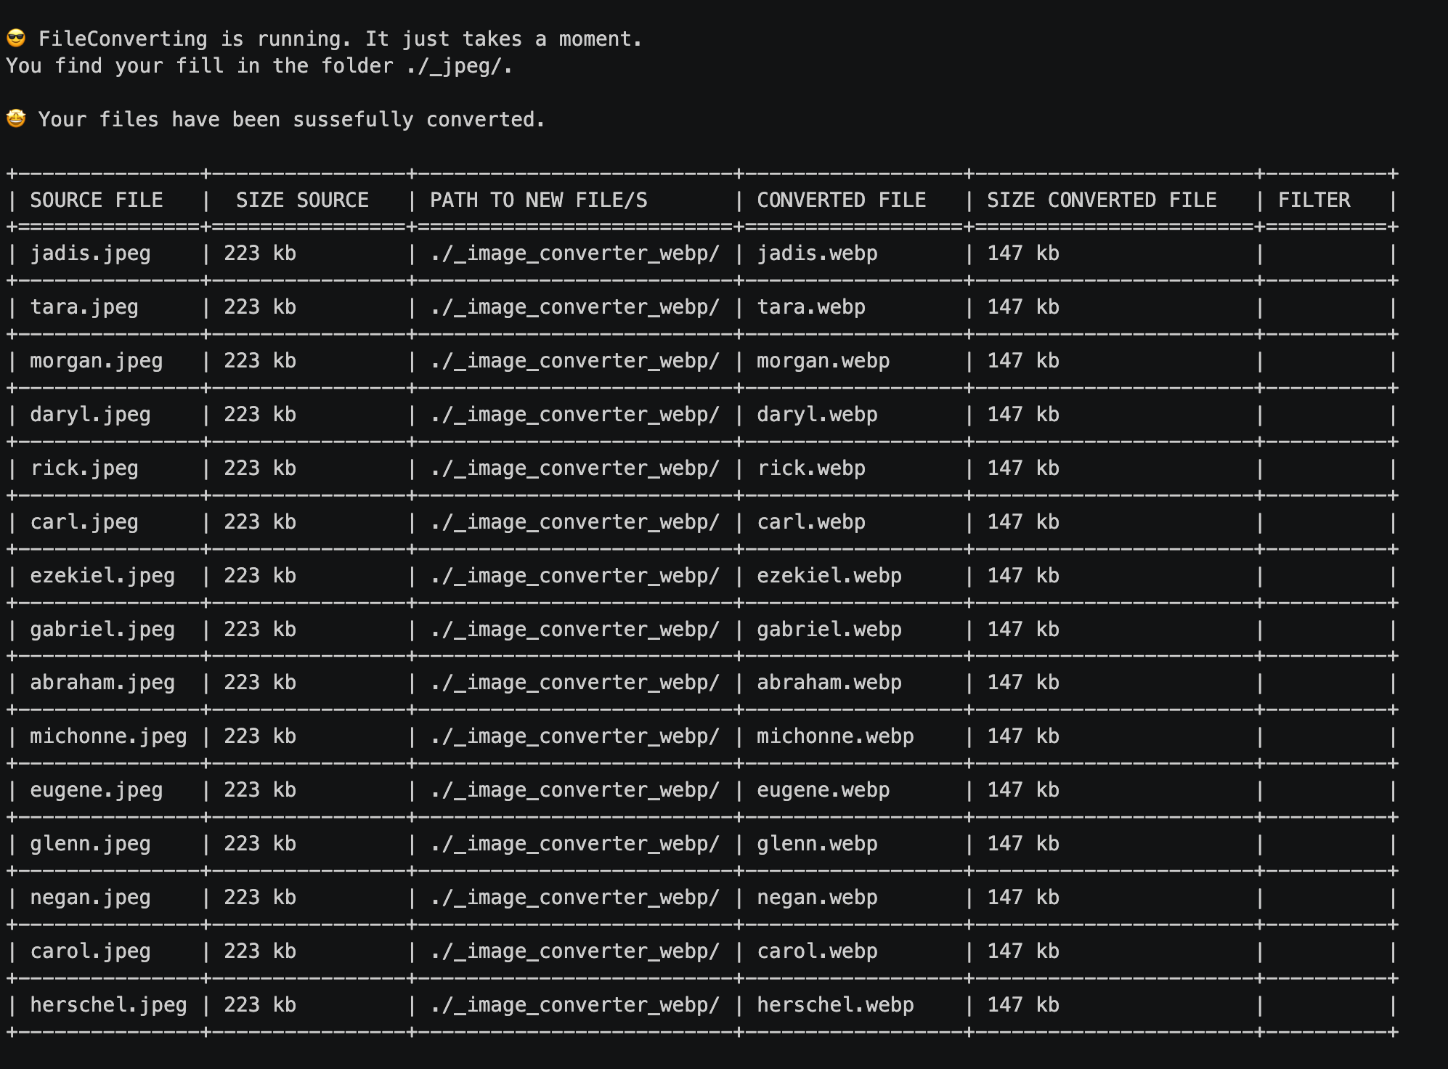The width and height of the screenshot is (1448, 1069).
Task: Click converted file 'carol.webp'
Action: (x=817, y=951)
